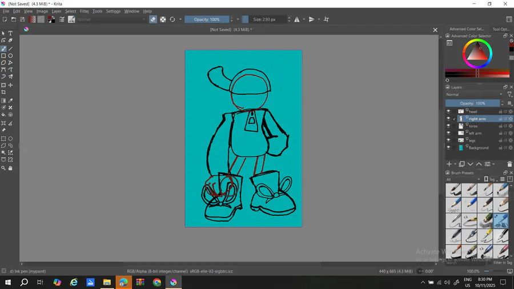Open the Filter menu
This screenshot has width=514, height=289.
tap(84, 11)
